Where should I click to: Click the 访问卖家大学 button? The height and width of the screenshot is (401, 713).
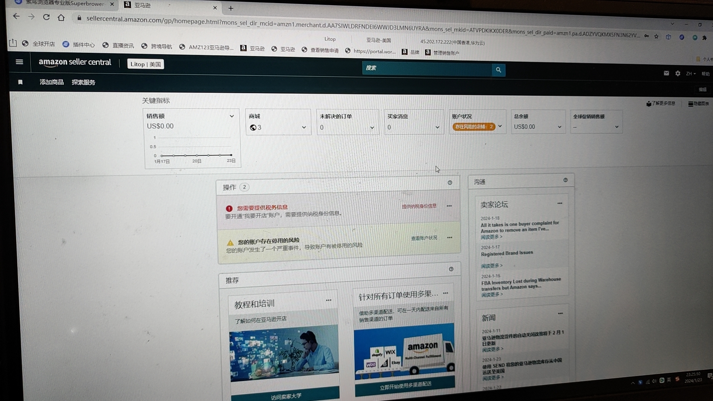click(x=285, y=395)
